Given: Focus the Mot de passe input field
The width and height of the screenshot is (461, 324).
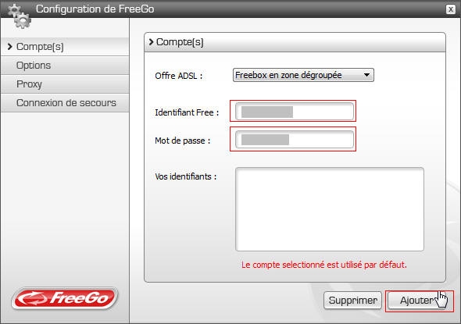Looking at the screenshot, I should click(x=295, y=140).
